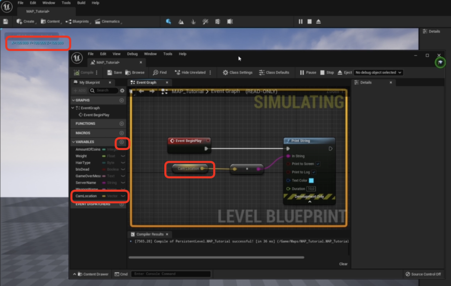Click the Compiler Results horizontal scrollbar

tap(216, 257)
